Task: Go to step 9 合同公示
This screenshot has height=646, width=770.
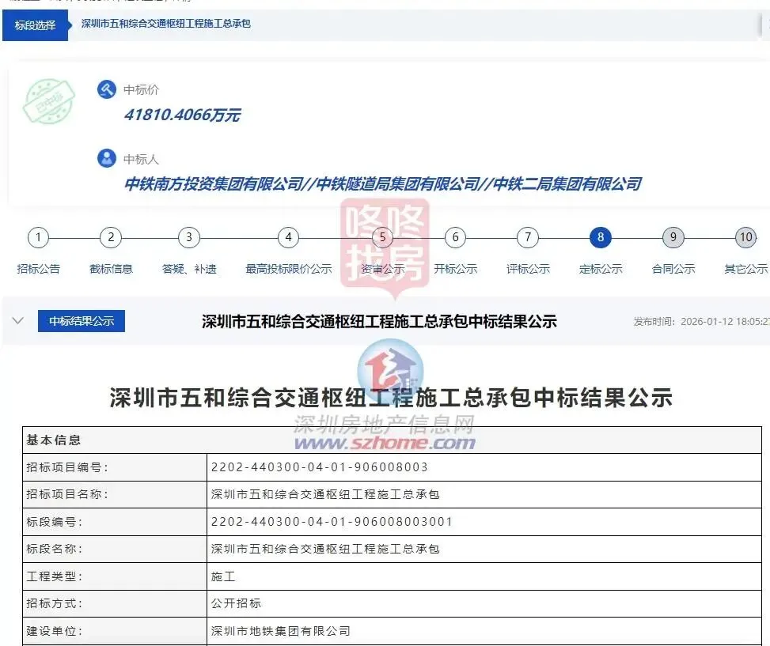Action: (673, 237)
